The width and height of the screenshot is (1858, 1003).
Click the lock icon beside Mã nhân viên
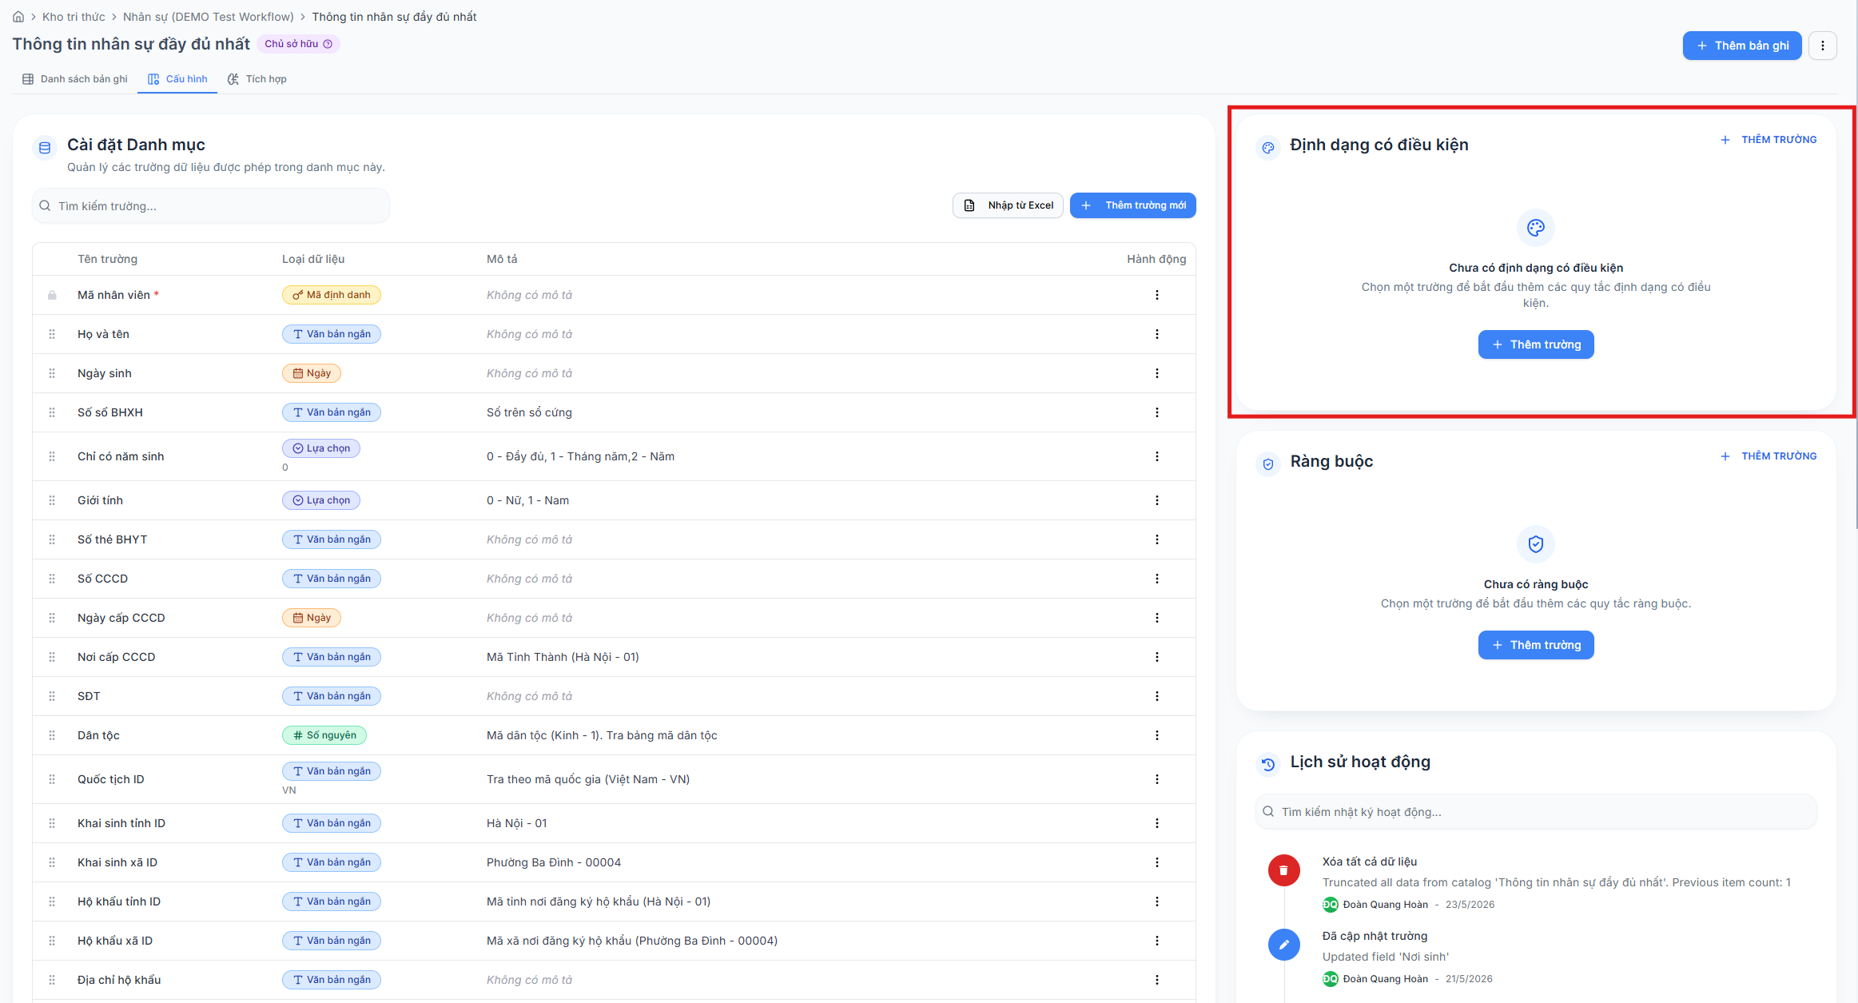point(52,295)
